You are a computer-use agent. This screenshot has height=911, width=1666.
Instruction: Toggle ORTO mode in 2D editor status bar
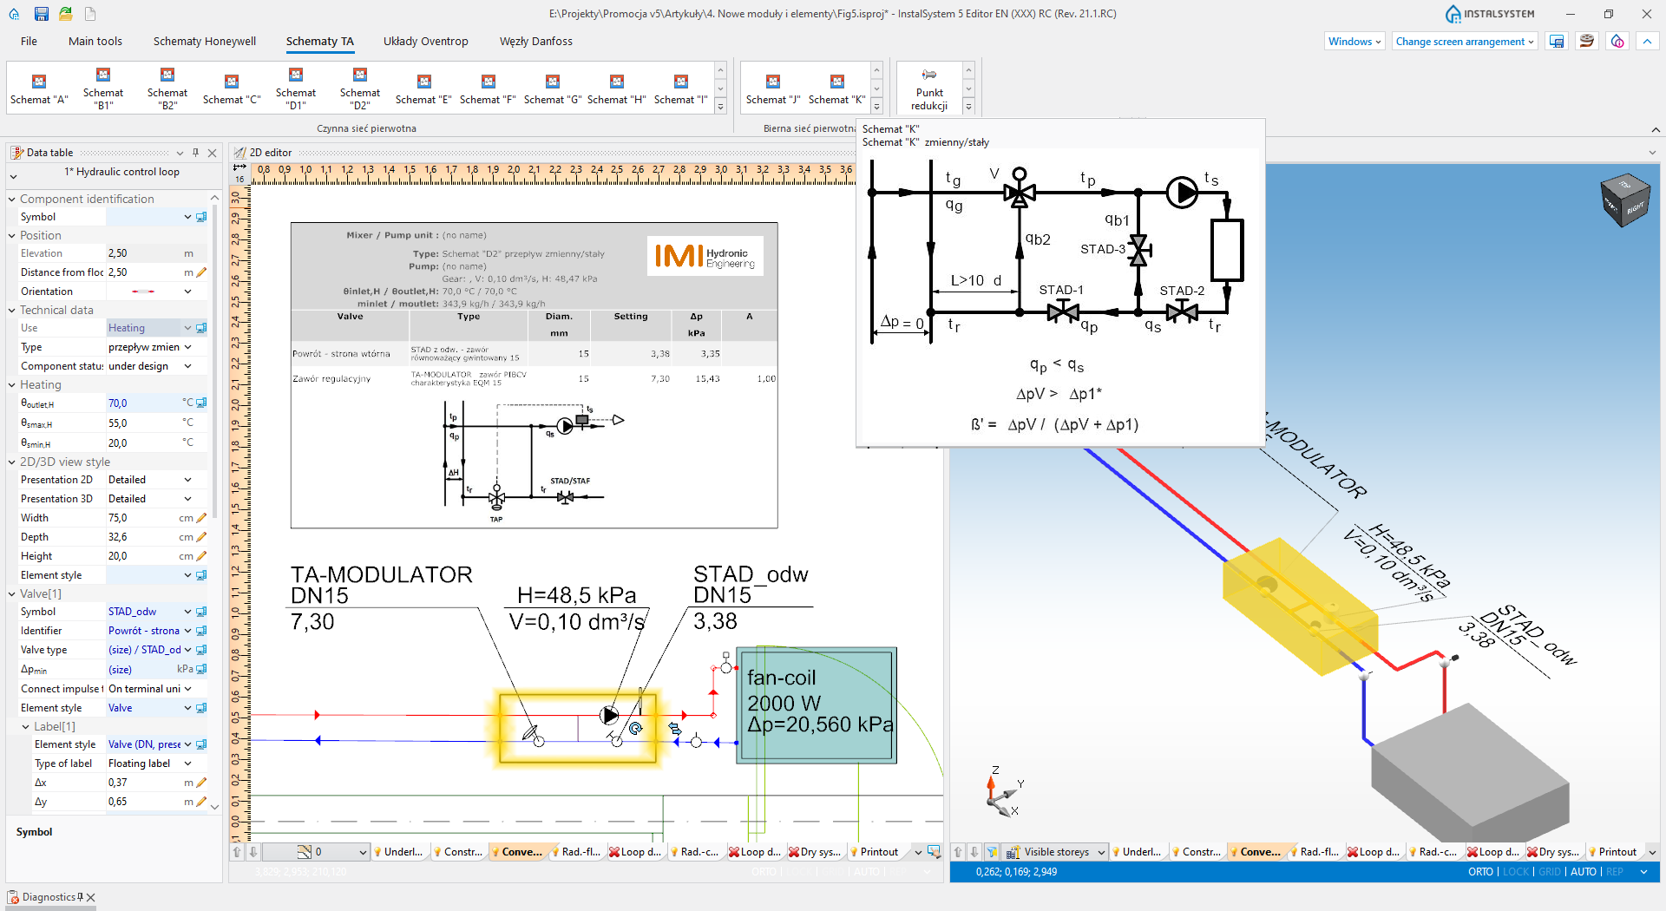click(764, 872)
